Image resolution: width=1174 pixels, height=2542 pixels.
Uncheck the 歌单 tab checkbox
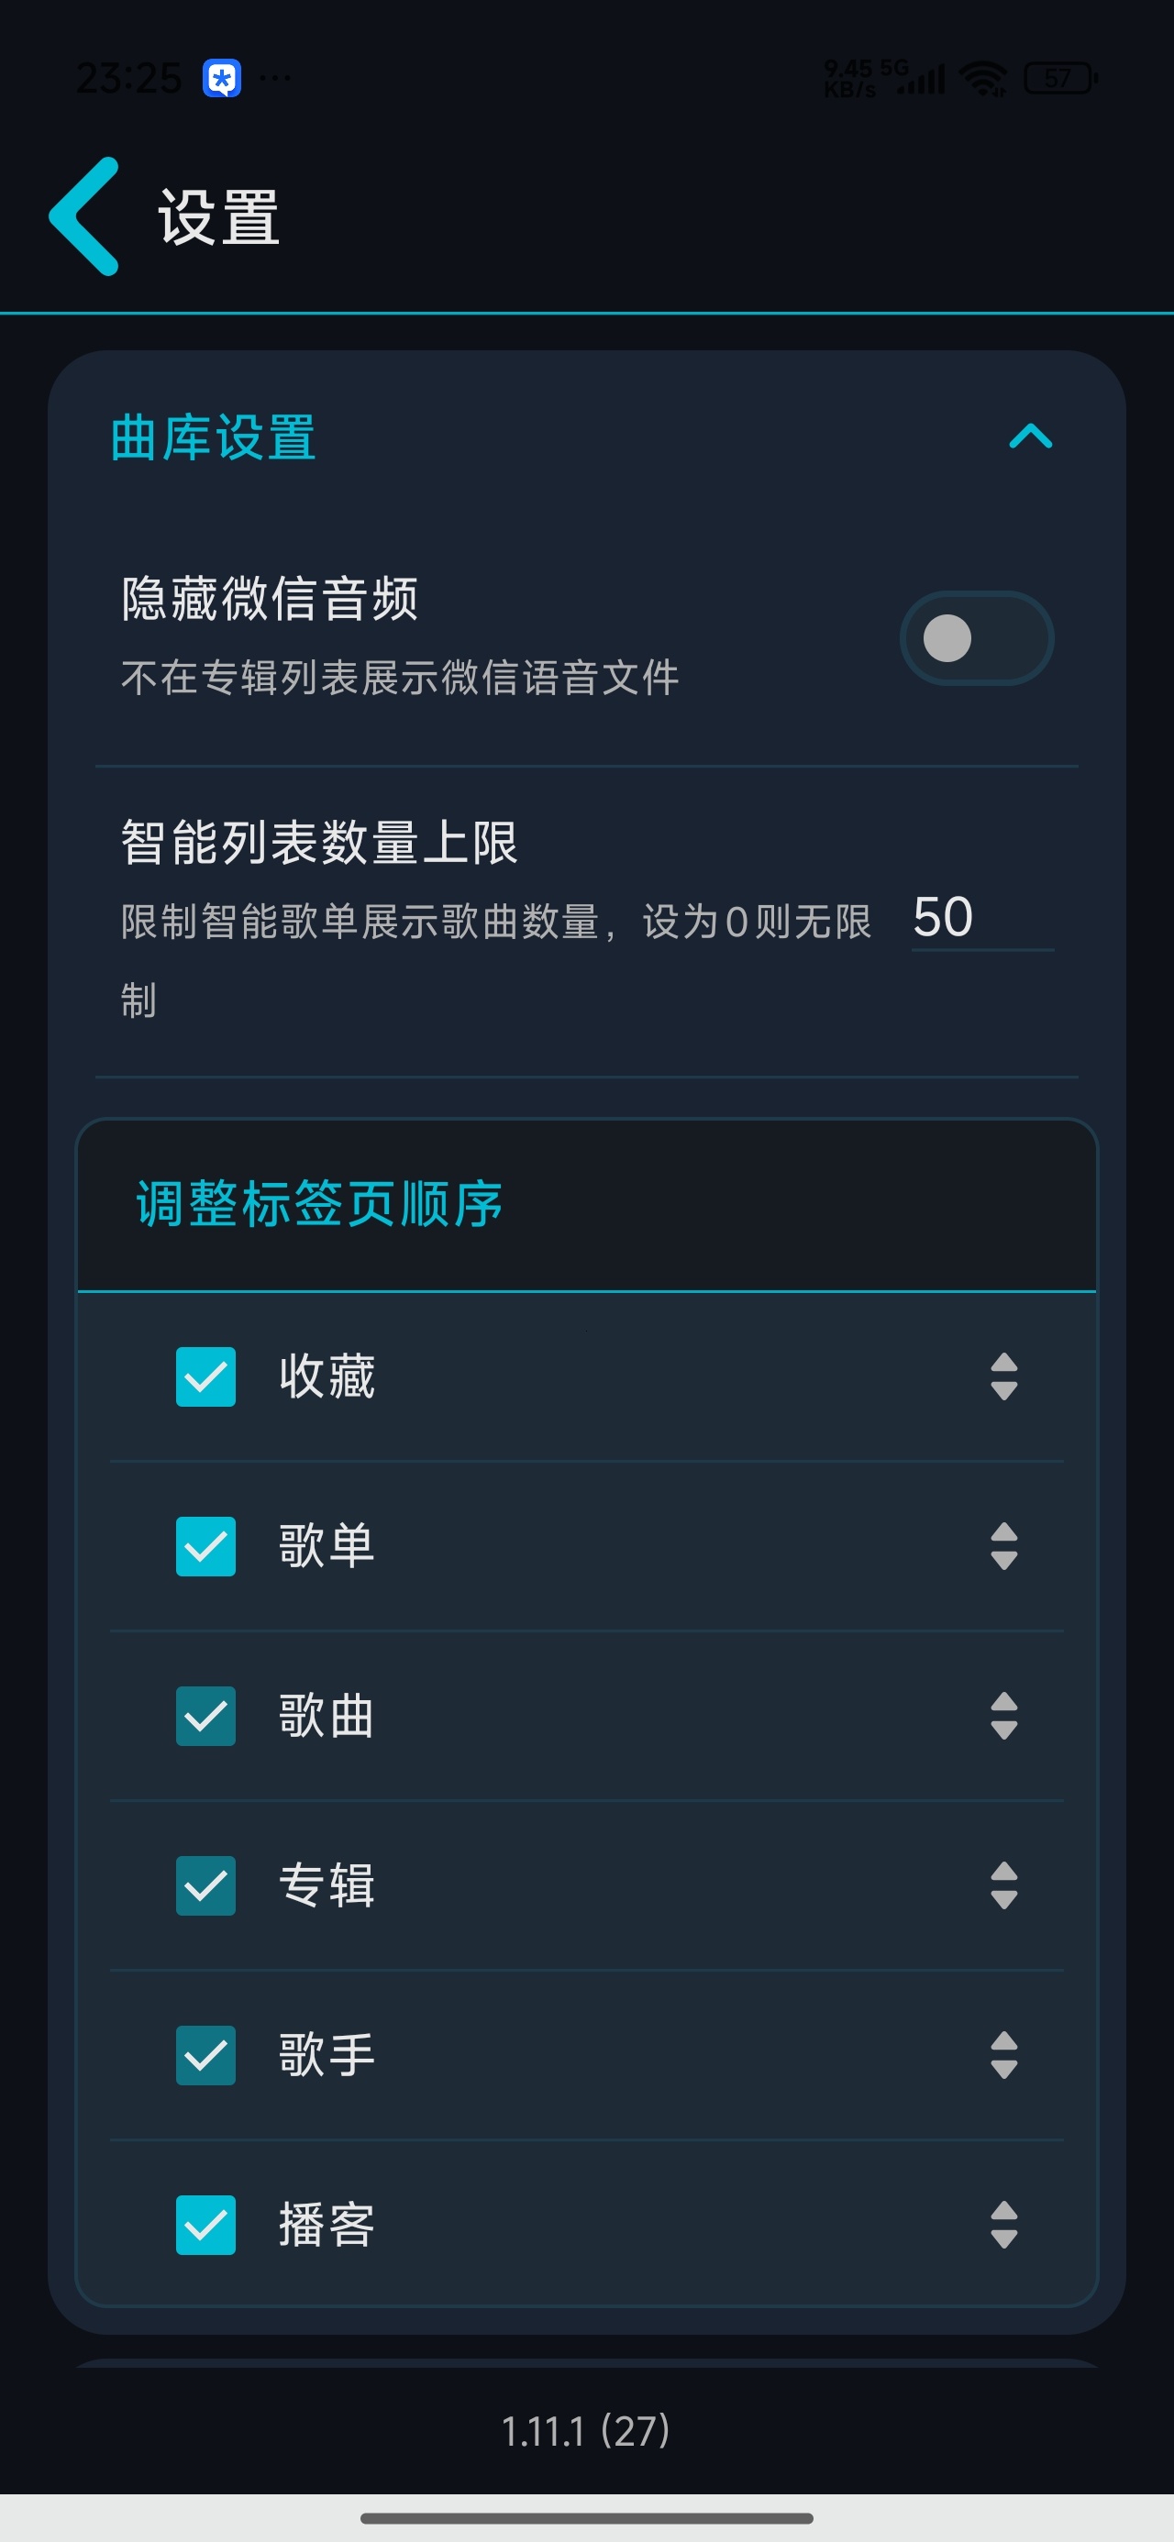click(205, 1545)
